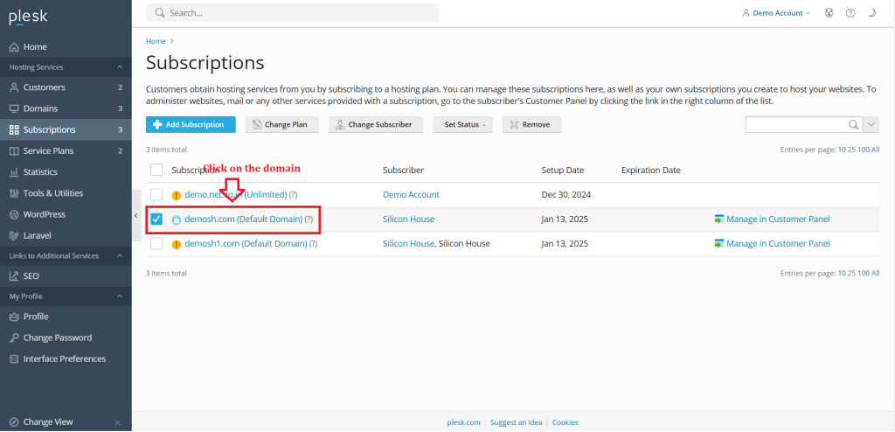Open Customers in the sidebar
This screenshot has height=432, width=895.
click(66, 87)
